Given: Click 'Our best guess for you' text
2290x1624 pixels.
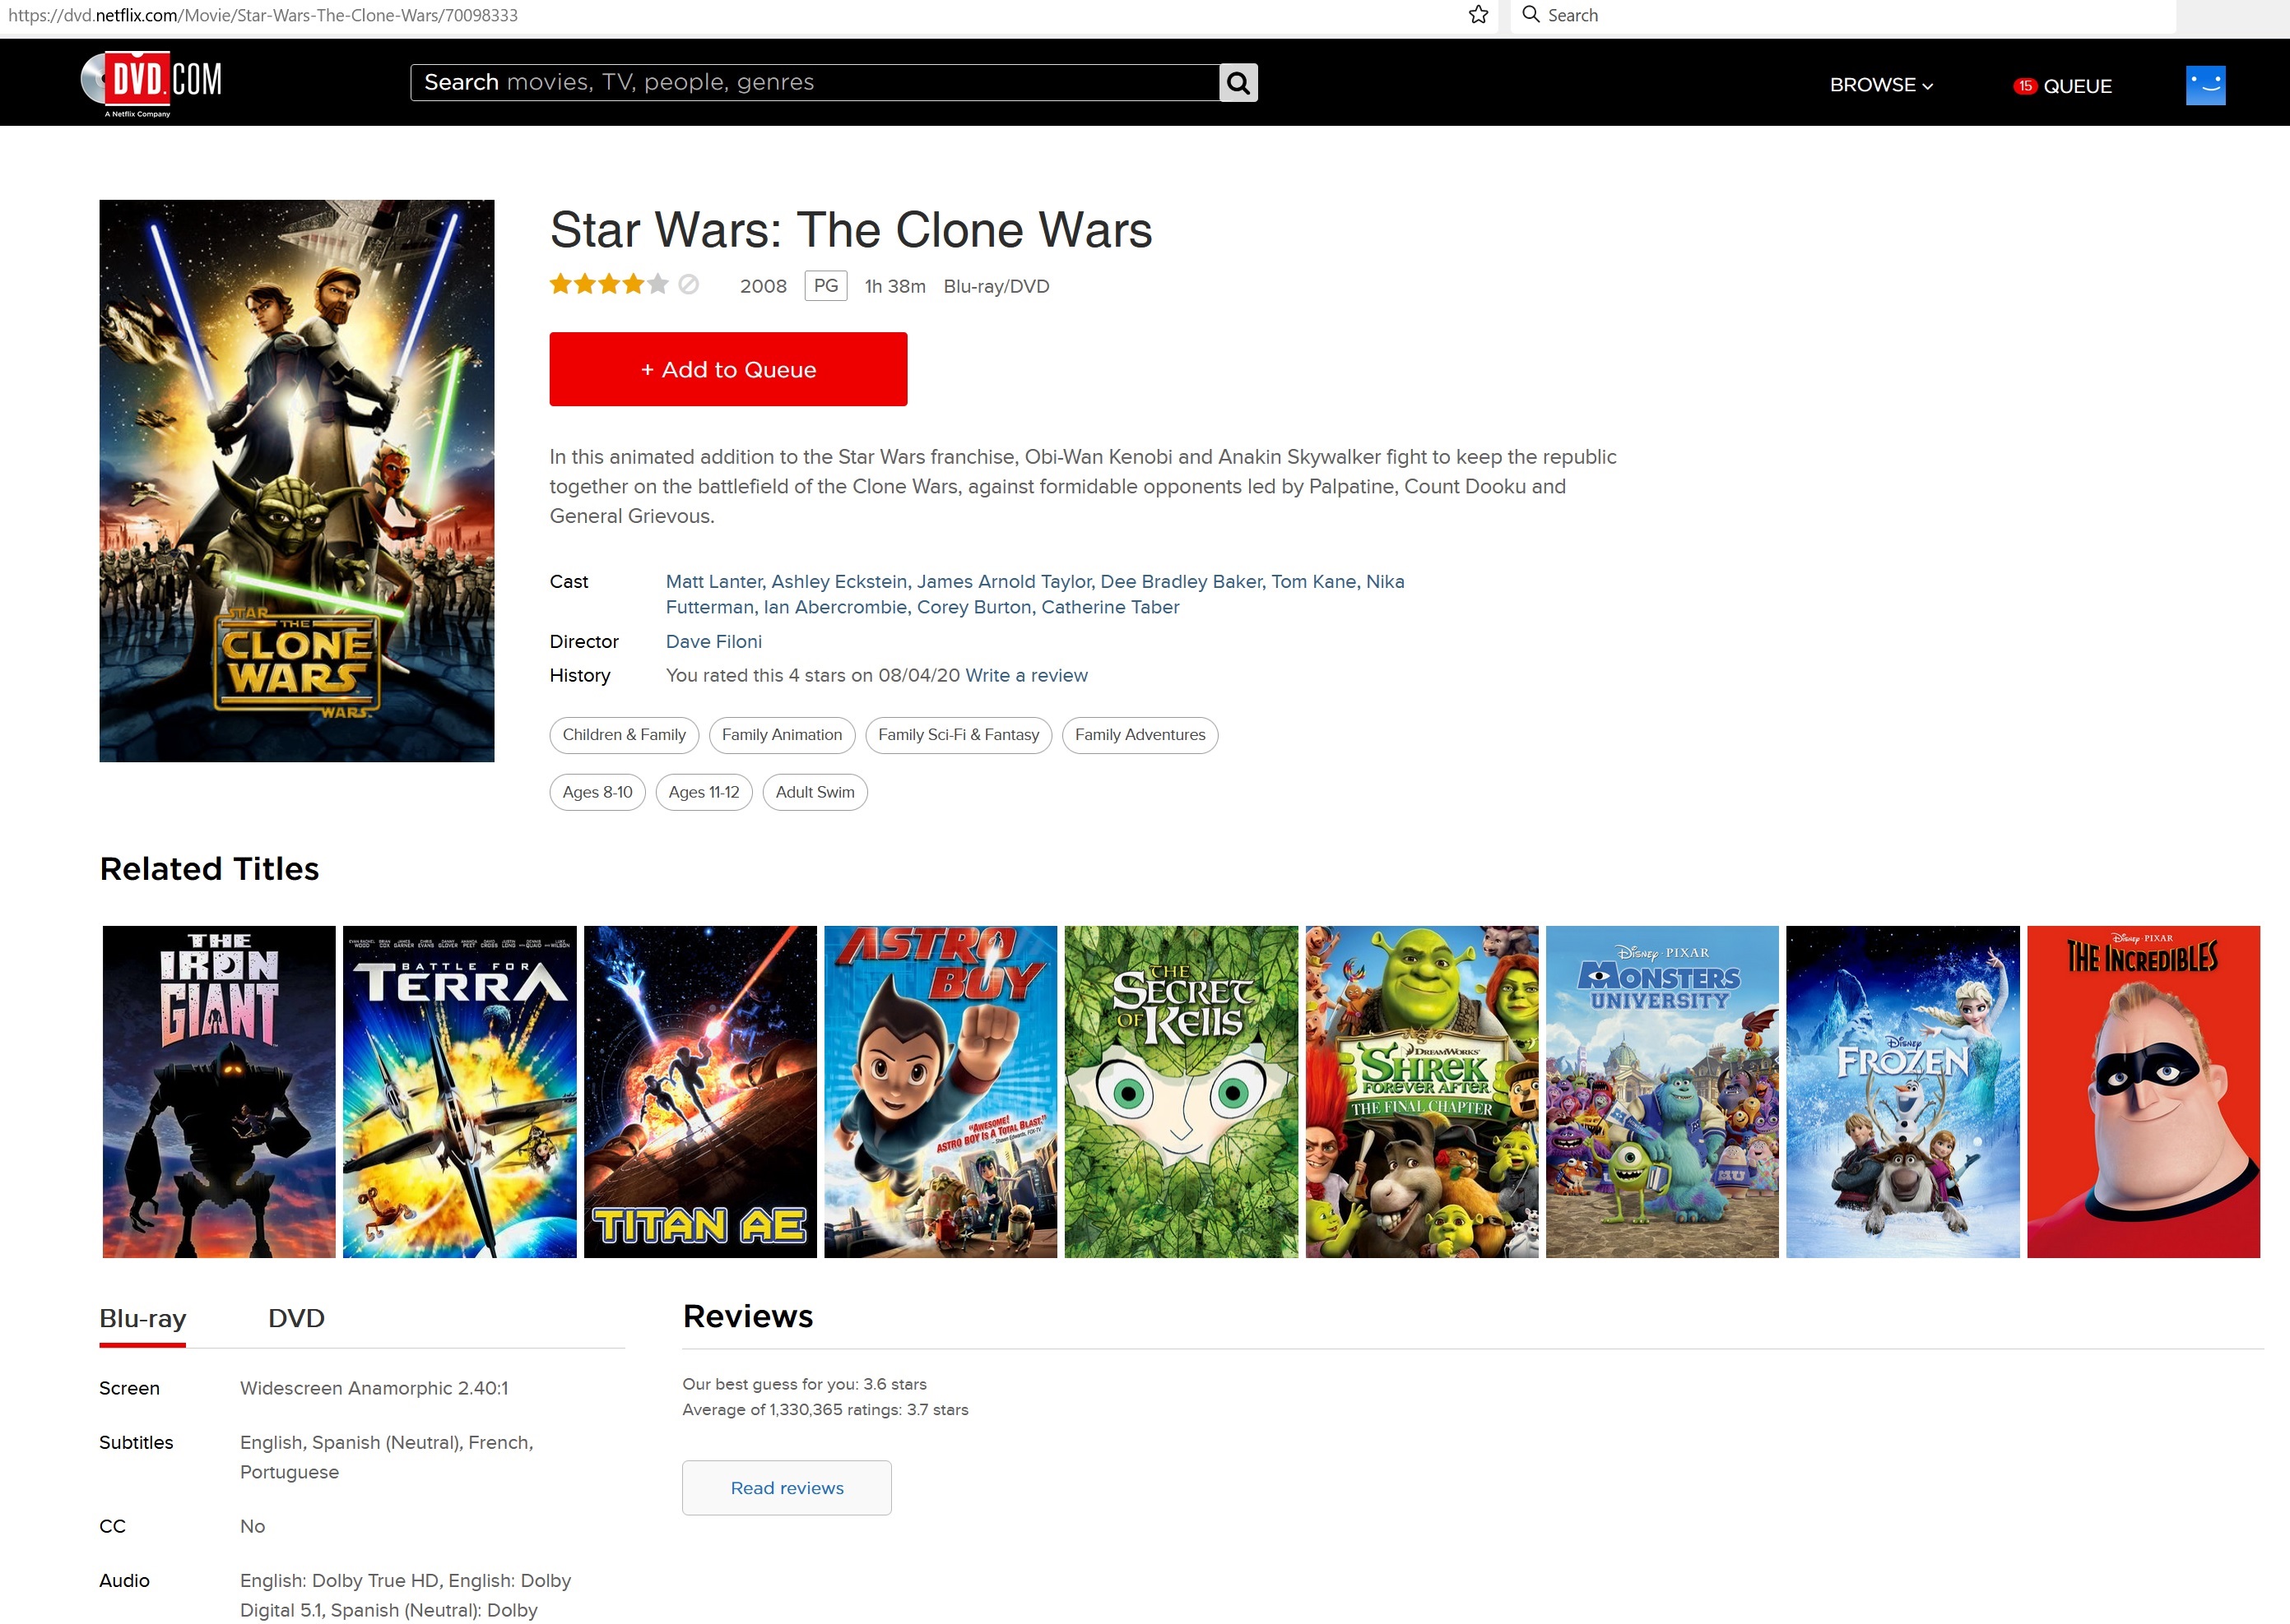Looking at the screenshot, I should (x=805, y=1384).
